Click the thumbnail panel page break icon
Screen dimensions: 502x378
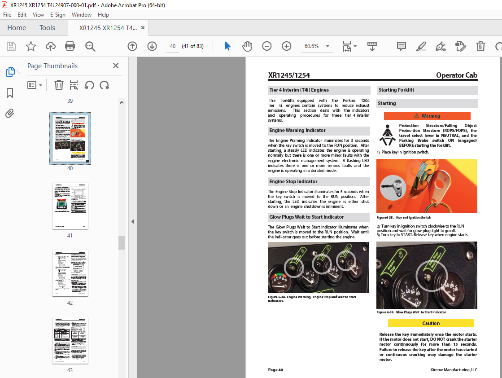[x=74, y=85]
